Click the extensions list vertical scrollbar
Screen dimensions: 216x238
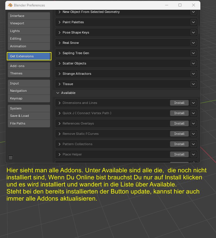[199, 30]
